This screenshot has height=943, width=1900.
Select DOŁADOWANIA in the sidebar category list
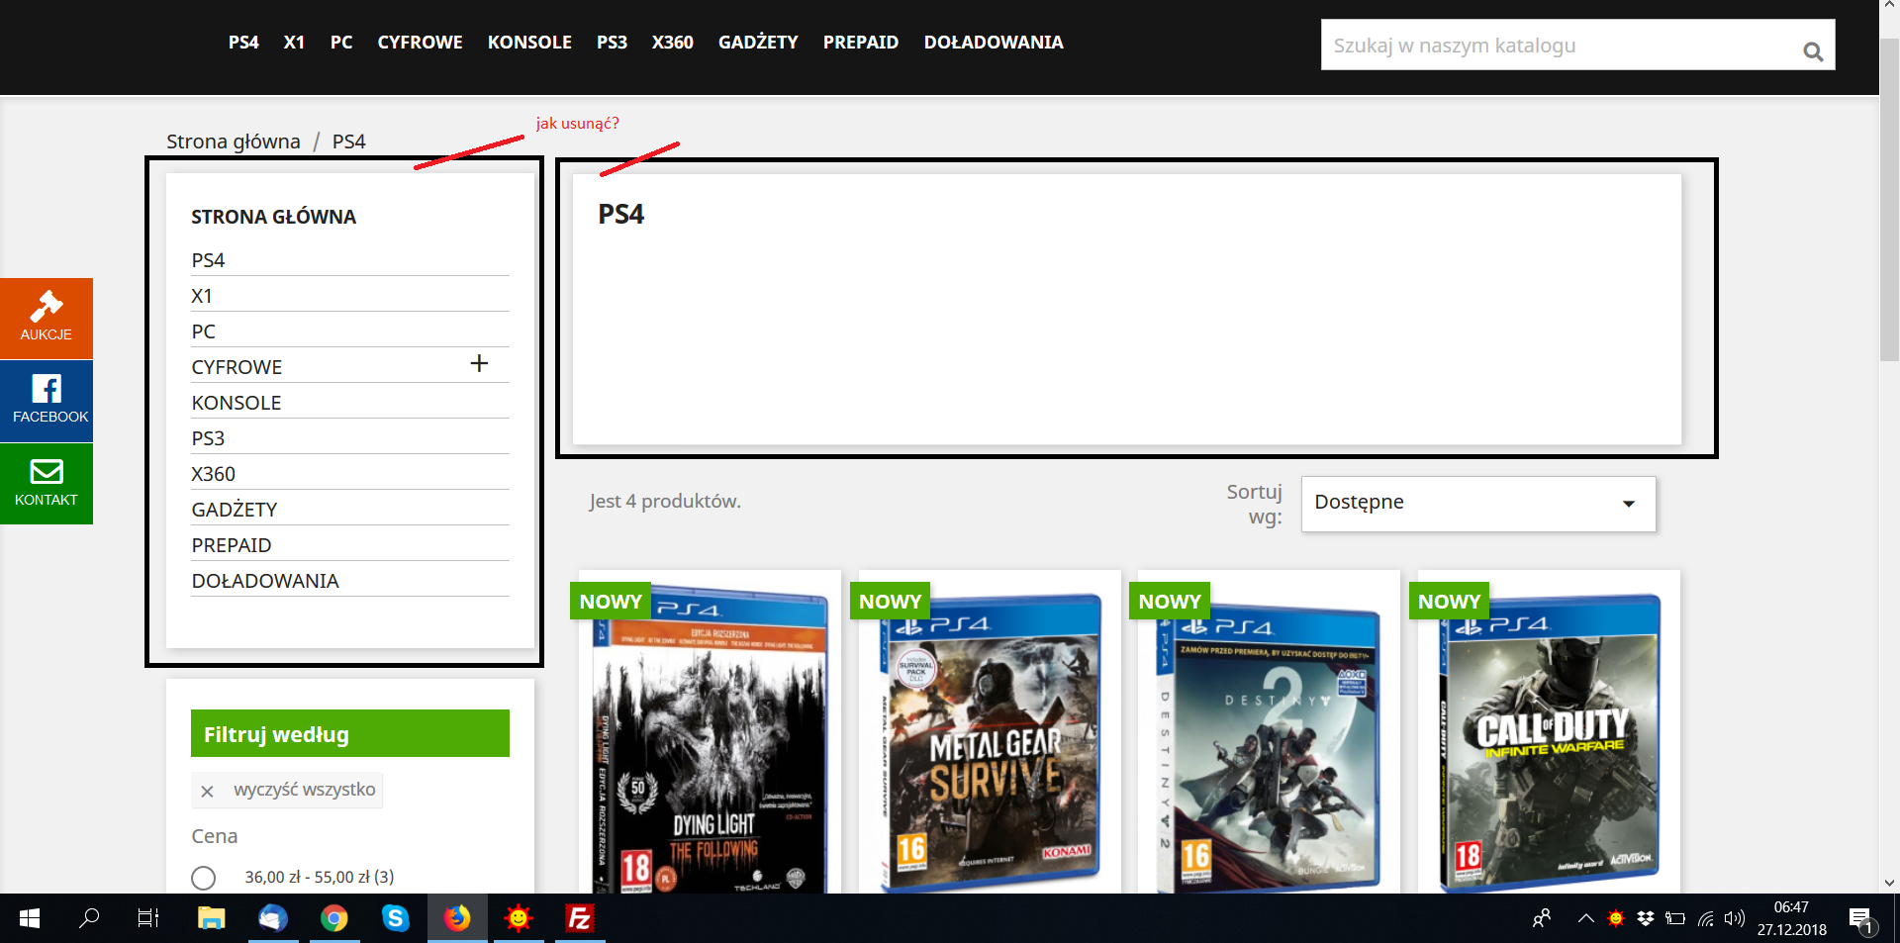265,581
